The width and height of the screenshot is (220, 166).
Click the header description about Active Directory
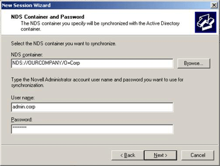(x=100, y=26)
